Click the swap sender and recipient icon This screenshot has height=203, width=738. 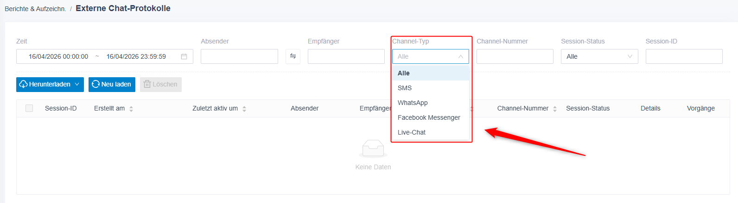[x=293, y=56]
